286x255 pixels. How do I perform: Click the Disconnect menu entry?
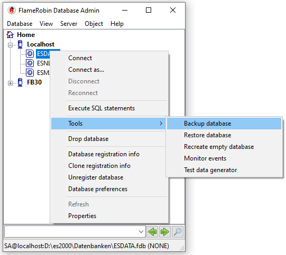pos(109,81)
